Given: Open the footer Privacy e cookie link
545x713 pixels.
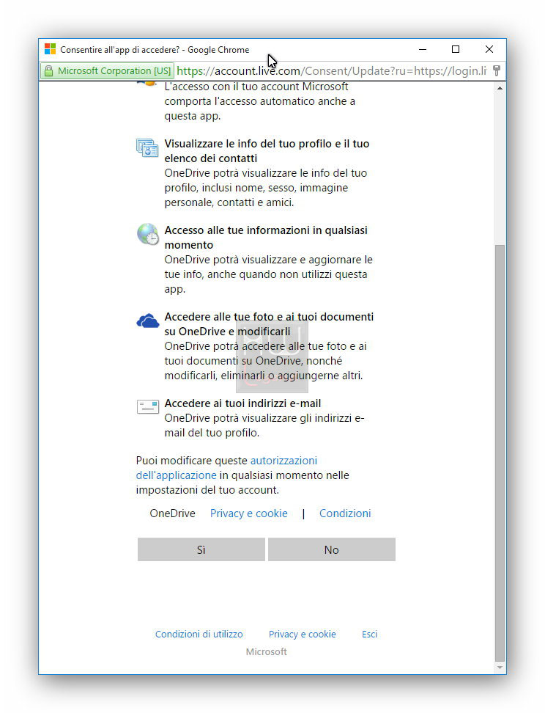Looking at the screenshot, I should point(302,634).
